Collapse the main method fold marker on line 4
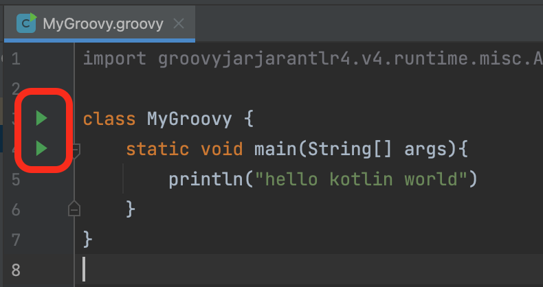The image size is (543, 287). [76, 150]
